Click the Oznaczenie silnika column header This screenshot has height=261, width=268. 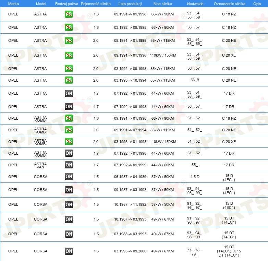tap(229, 4)
